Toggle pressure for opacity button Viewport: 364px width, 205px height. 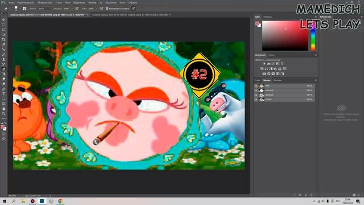(x=77, y=9)
